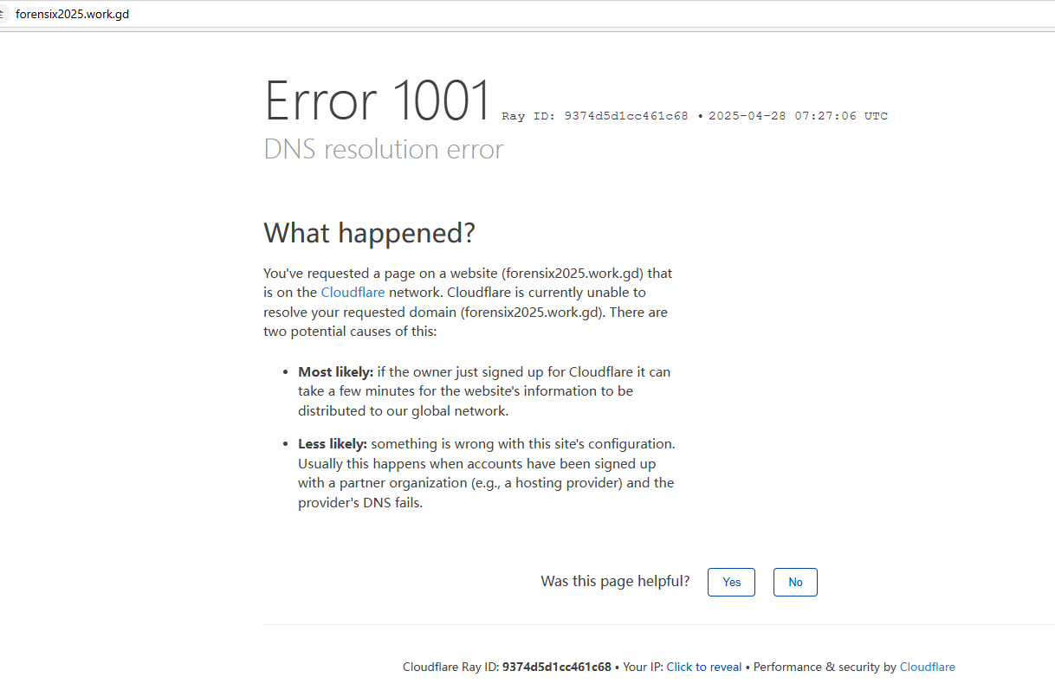Click the No button for page helpful
Screen dimensions: 1055x690
tap(795, 582)
